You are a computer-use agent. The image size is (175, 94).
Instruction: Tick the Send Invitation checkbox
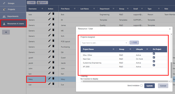(141, 86)
